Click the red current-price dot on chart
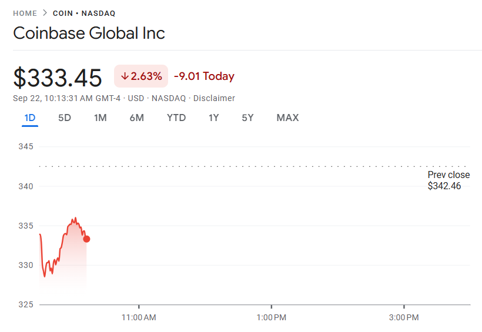This screenshot has width=482, height=332. (86, 239)
